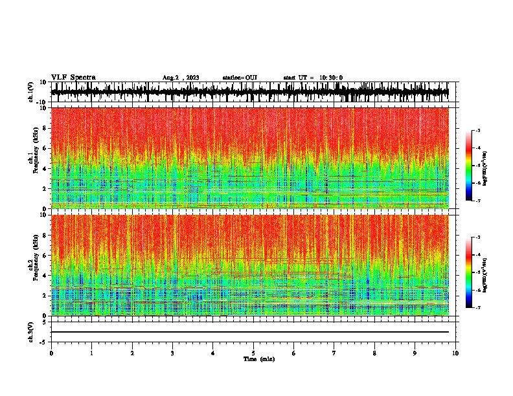The height and width of the screenshot is (396, 513).
Task: Click the time axis tick label '9'
Action: 415,353
